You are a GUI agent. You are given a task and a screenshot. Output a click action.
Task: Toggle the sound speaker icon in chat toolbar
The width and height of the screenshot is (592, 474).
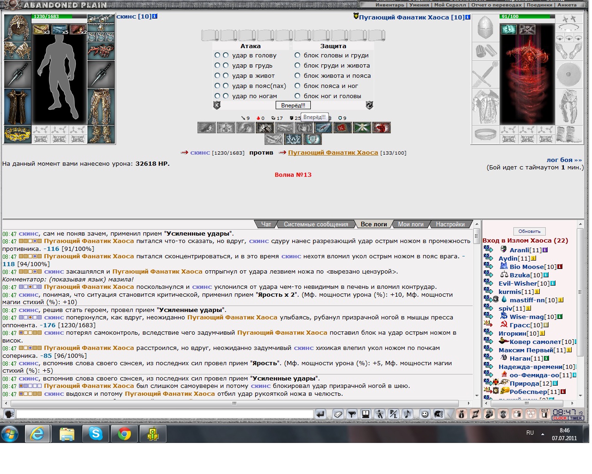point(407,414)
